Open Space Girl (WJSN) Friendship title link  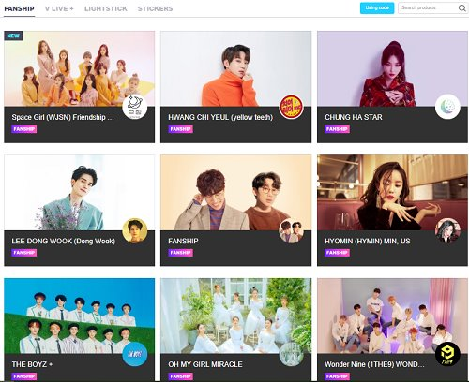[63, 117]
